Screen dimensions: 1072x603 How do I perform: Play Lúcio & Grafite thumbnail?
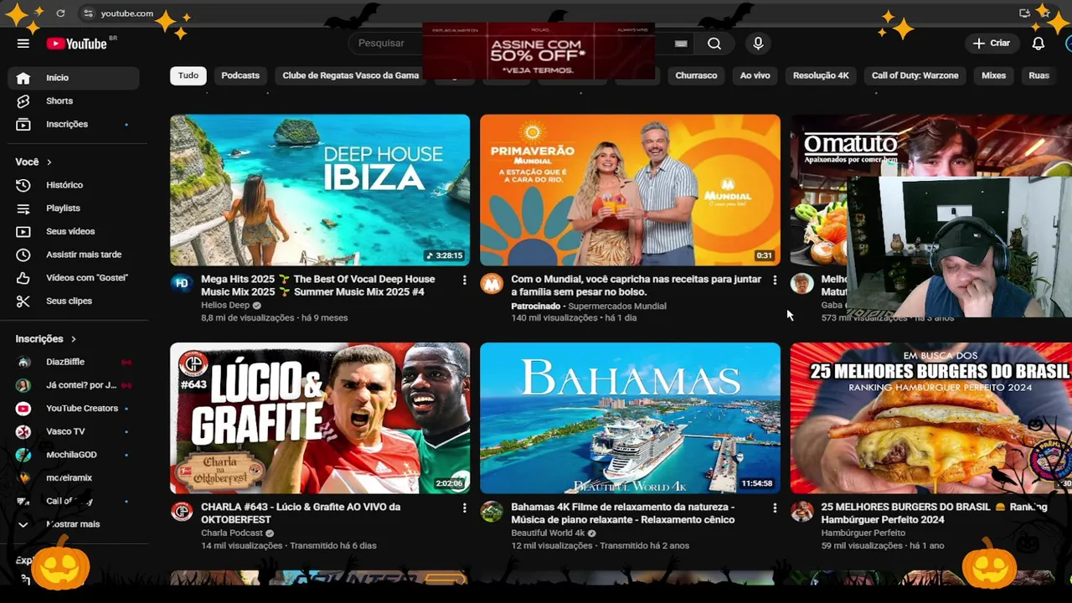click(x=320, y=418)
